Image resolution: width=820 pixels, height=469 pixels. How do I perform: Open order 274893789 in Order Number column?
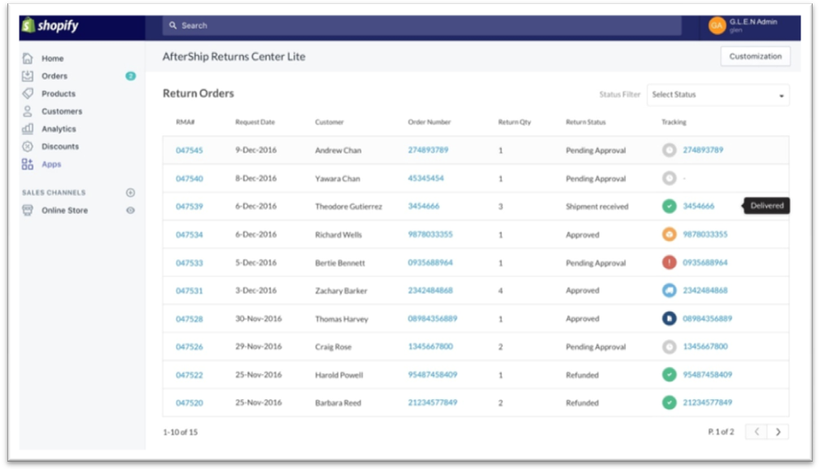[x=428, y=150]
